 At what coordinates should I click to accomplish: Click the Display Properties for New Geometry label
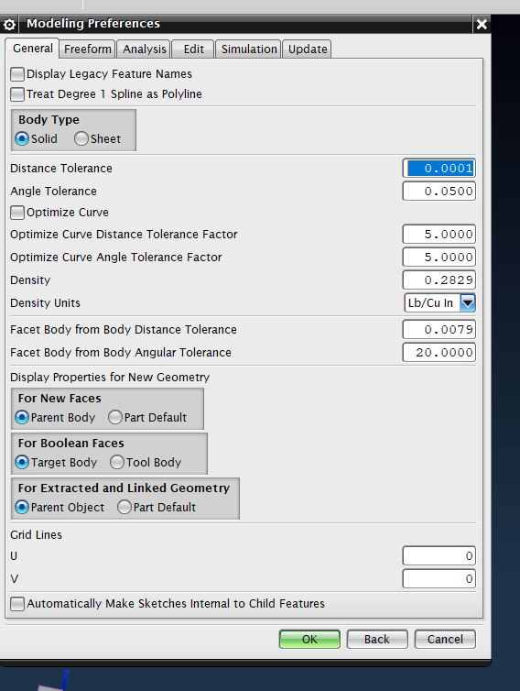pyautogui.click(x=110, y=378)
